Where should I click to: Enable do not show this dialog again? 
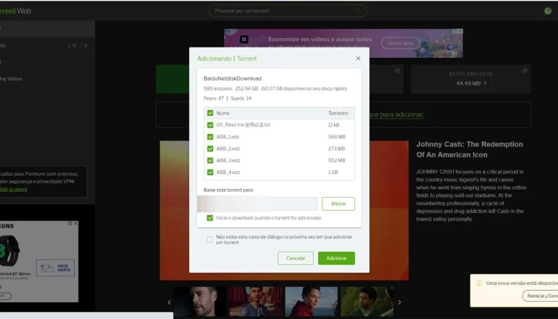[210, 240]
